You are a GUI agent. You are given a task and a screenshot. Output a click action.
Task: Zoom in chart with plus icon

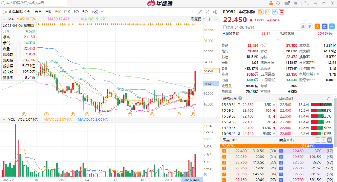point(210,19)
